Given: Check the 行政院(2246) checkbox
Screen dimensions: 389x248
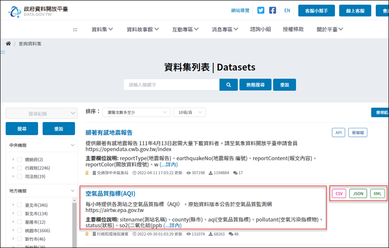Looking at the screenshot, I should [x=19, y=168].
